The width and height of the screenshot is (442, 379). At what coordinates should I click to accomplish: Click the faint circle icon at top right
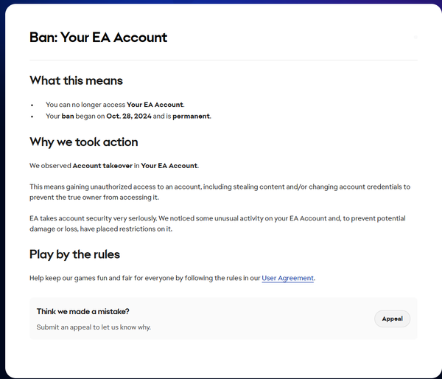pyautogui.click(x=415, y=37)
